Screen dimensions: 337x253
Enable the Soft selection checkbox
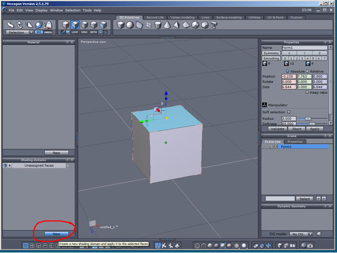click(289, 112)
